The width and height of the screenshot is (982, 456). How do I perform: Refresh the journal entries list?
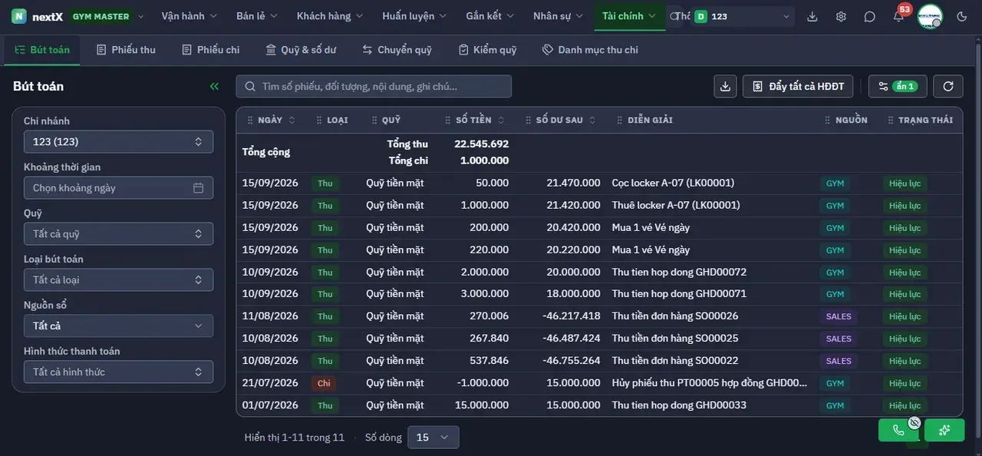click(948, 86)
